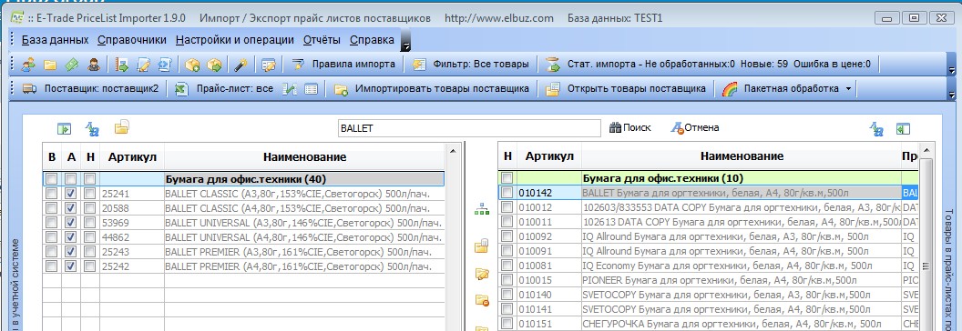Sort right table by Наименование header
The width and height of the screenshot is (962, 331).
pyautogui.click(x=742, y=156)
